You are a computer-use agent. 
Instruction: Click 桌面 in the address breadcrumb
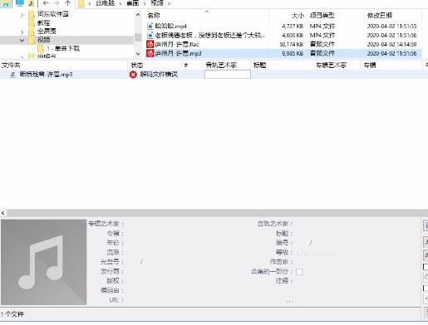point(132,3)
